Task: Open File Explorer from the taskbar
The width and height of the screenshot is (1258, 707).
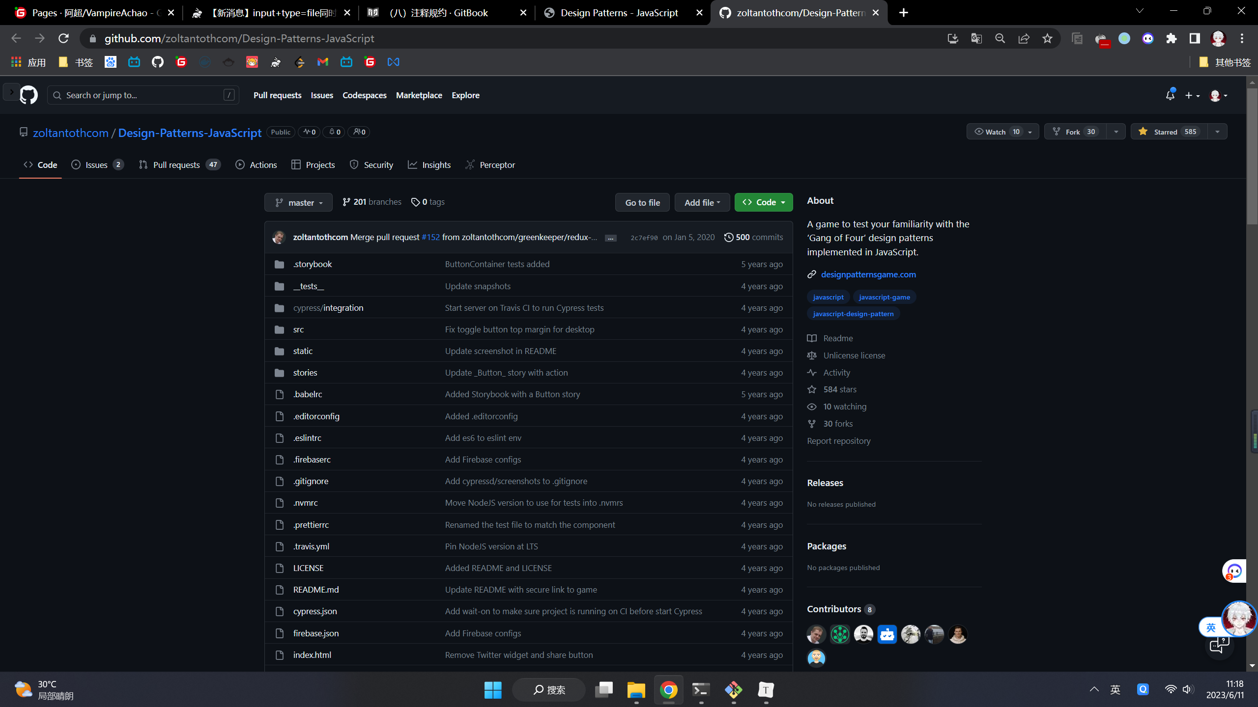Action: tap(636, 690)
